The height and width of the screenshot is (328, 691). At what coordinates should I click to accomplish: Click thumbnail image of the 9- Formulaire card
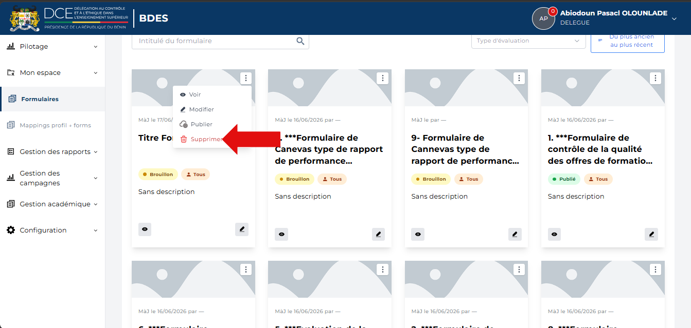(466, 88)
